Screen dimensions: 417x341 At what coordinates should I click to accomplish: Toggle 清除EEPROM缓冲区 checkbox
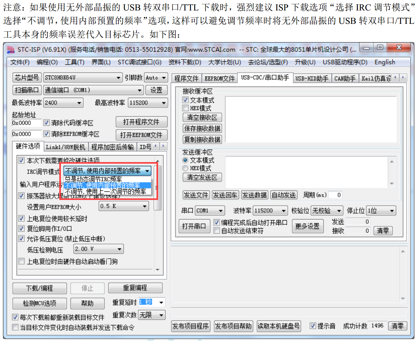click(47, 134)
